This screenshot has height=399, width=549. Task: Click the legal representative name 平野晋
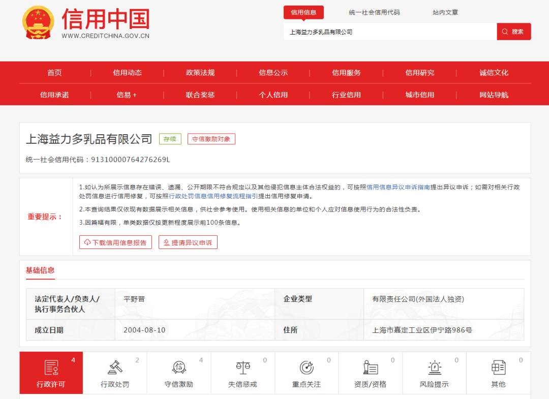point(134,299)
